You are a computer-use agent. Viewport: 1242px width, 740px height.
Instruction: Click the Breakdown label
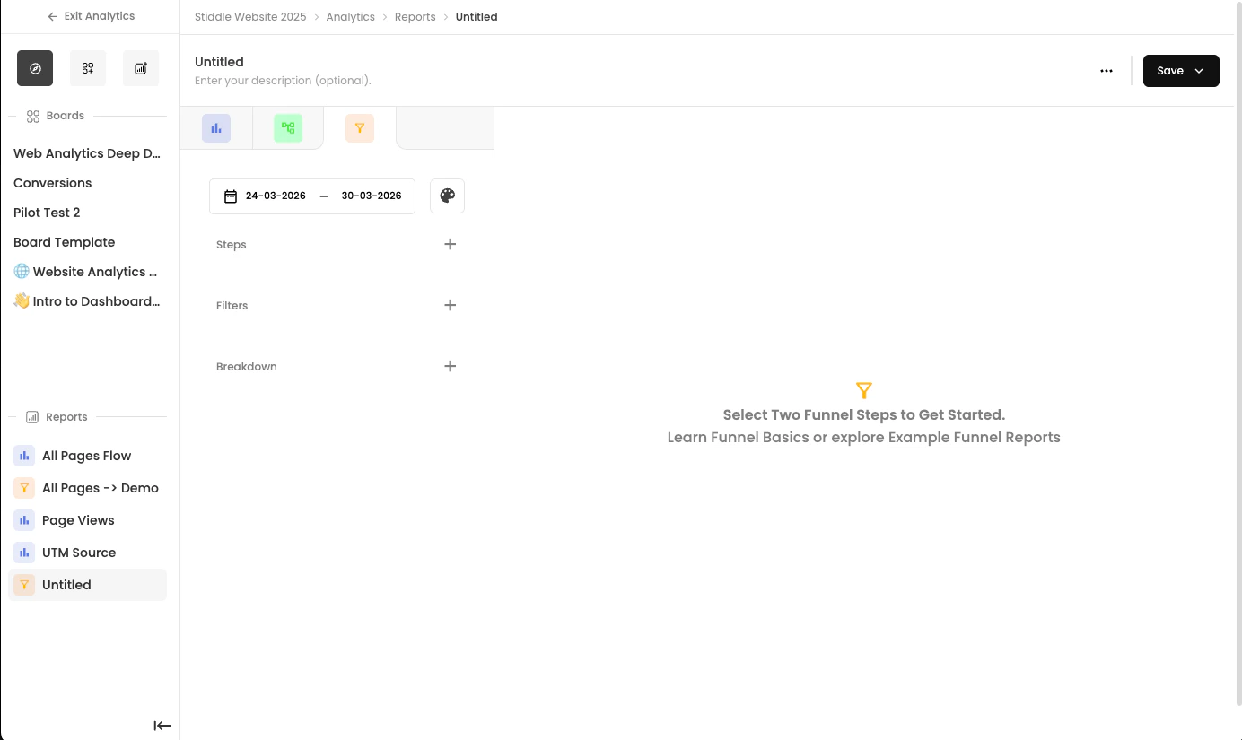coord(247,367)
